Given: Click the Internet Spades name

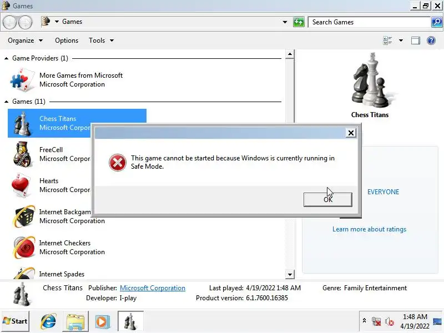Looking at the screenshot, I should pos(62,274).
